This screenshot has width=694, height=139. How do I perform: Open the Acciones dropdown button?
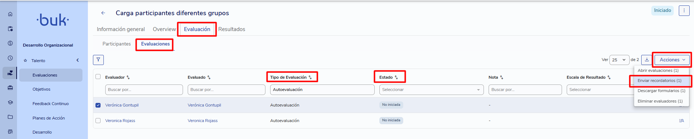click(672, 60)
